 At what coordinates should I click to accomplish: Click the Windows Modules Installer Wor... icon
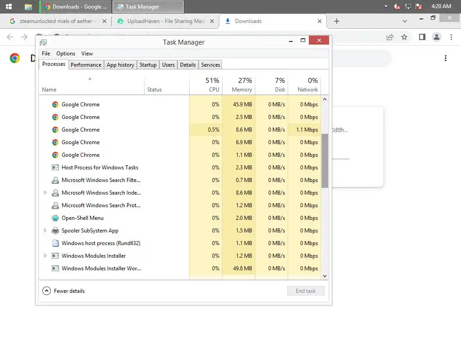(55, 269)
